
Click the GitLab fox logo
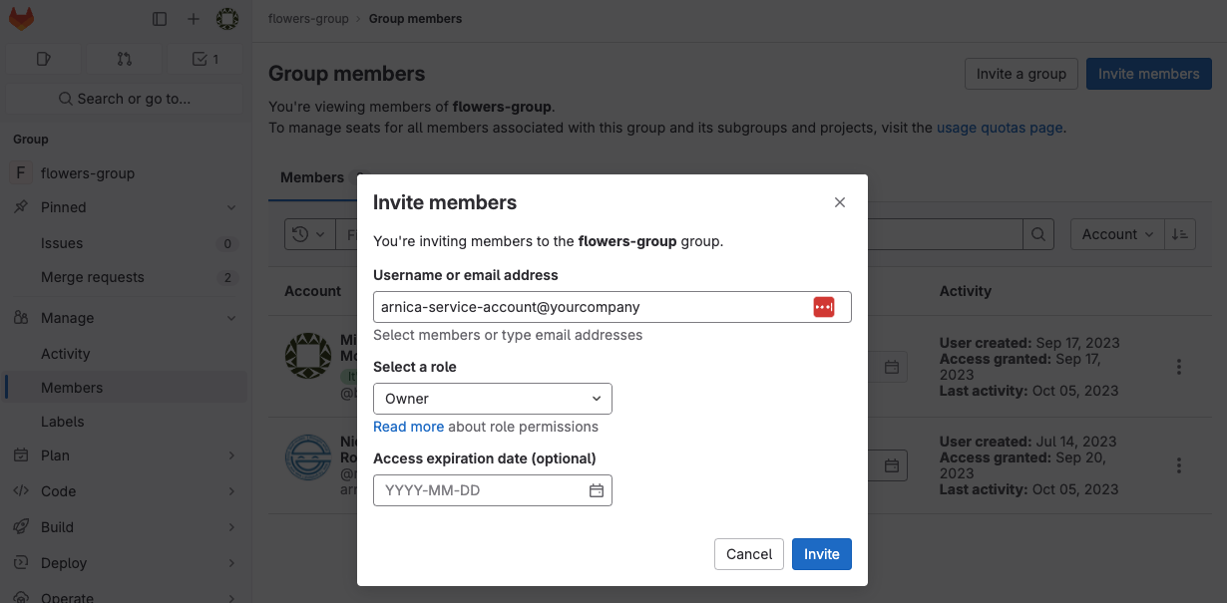(21, 19)
